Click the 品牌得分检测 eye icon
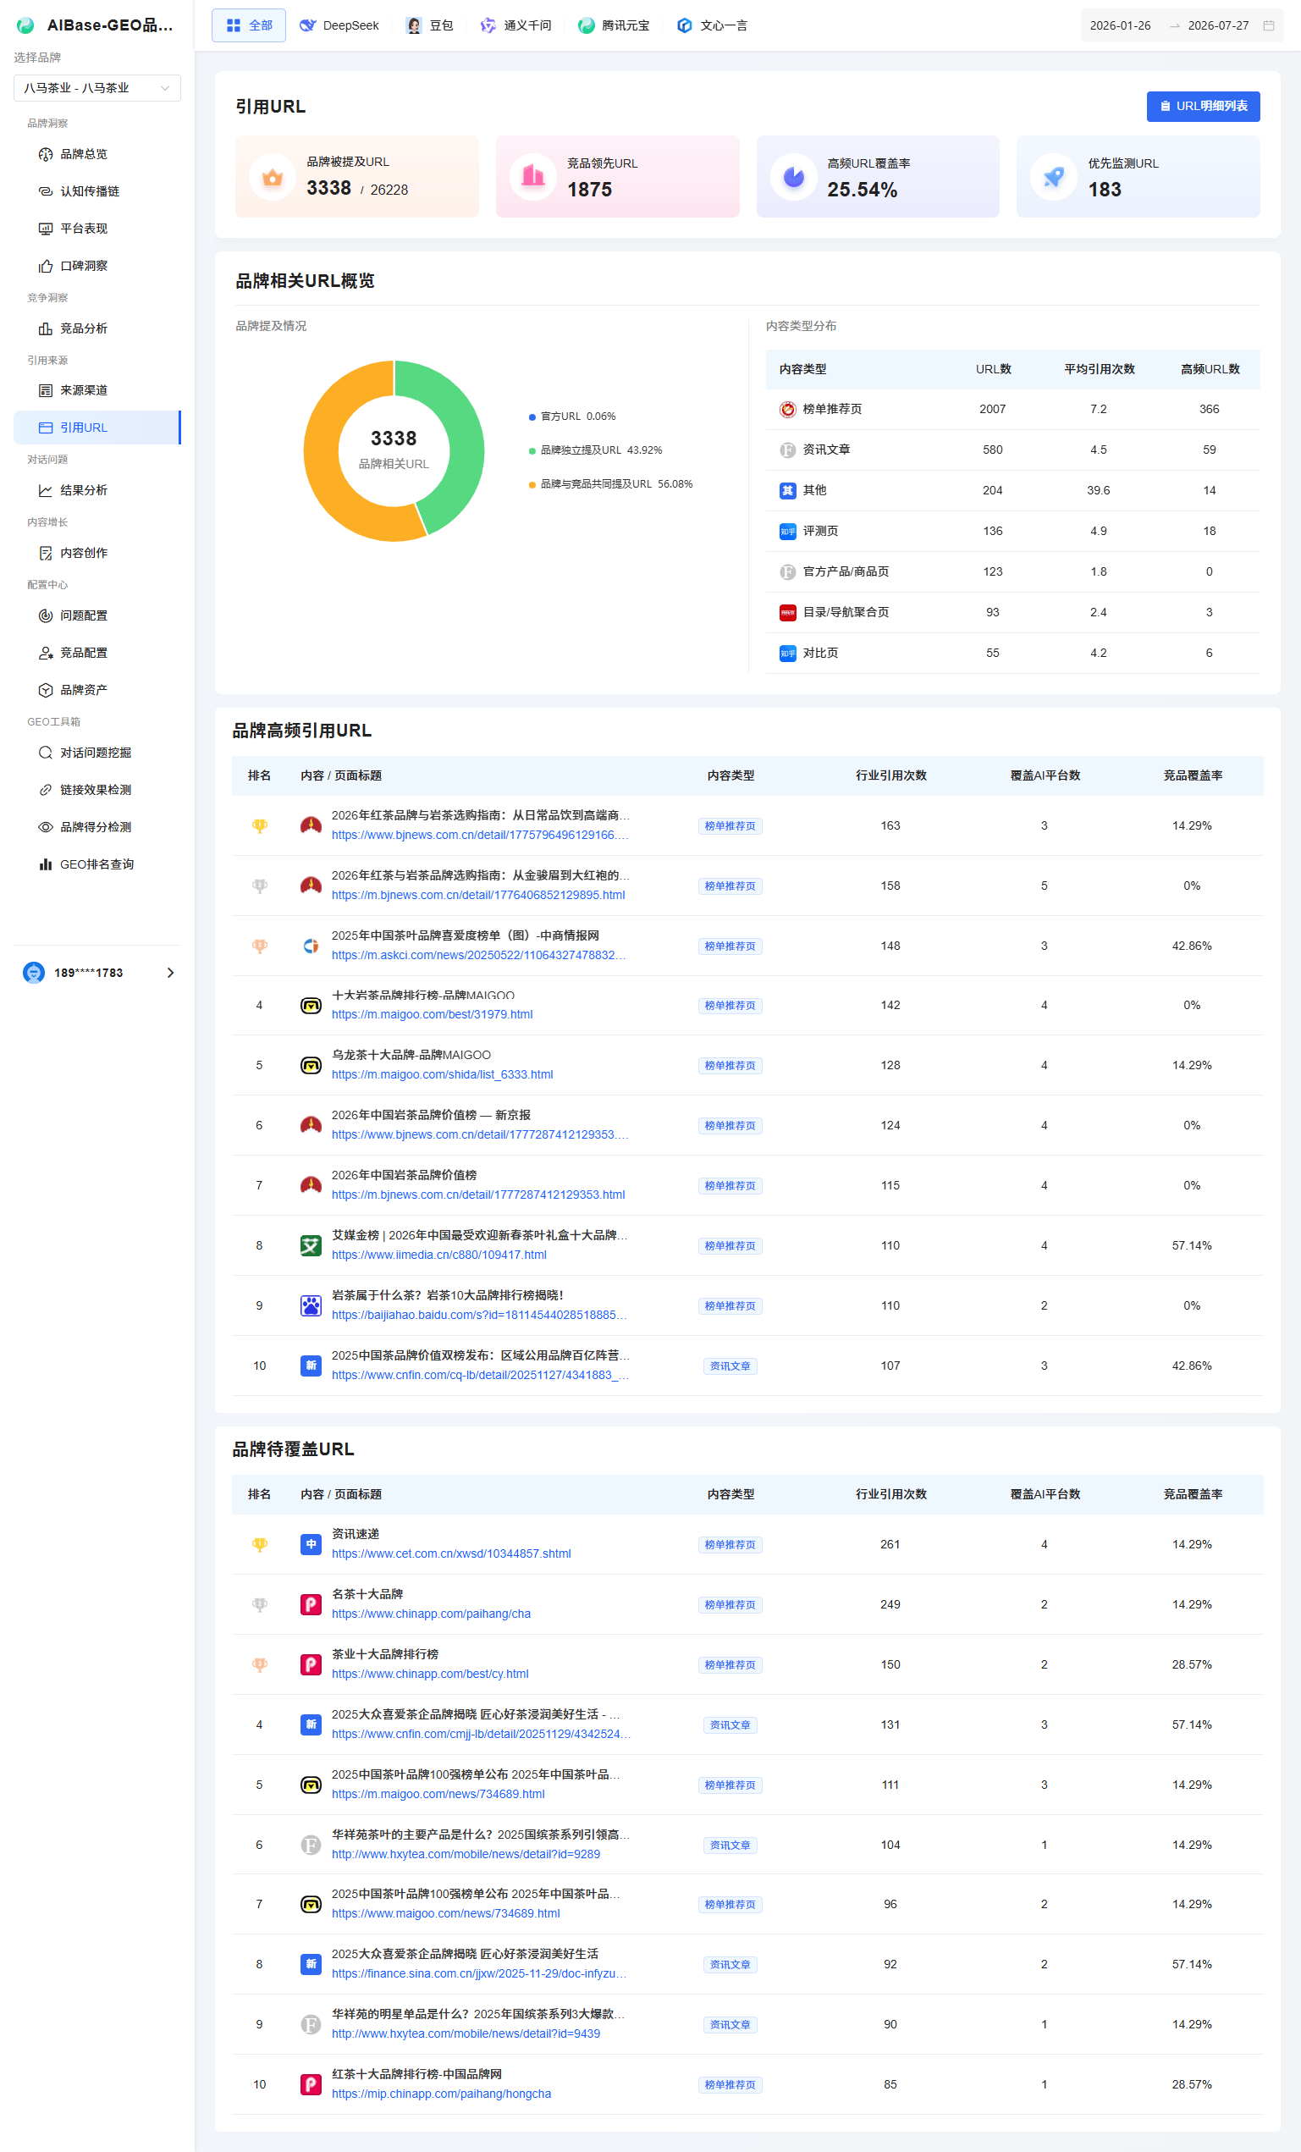1301x2152 pixels. pyautogui.click(x=46, y=827)
